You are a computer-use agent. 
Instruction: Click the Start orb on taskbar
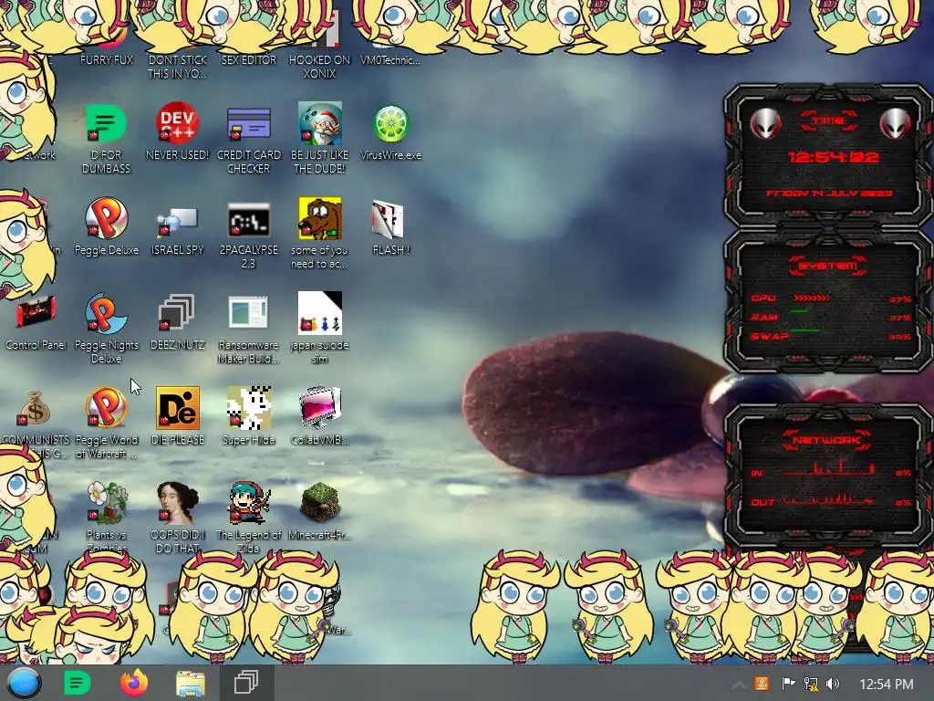25,683
